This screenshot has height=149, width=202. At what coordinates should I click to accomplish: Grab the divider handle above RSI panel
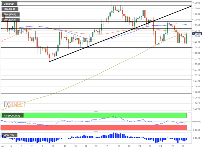point(96,112)
